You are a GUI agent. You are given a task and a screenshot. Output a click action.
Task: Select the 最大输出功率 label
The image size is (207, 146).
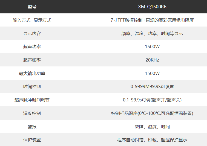(x=32, y=74)
